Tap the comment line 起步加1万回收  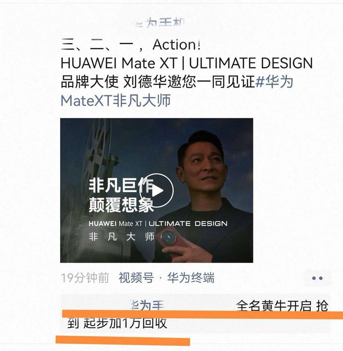pos(125,323)
